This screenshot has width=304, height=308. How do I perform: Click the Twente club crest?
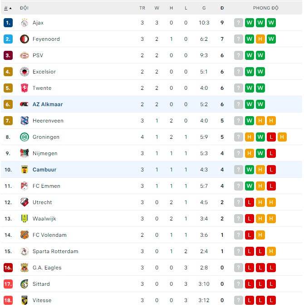(x=25, y=88)
